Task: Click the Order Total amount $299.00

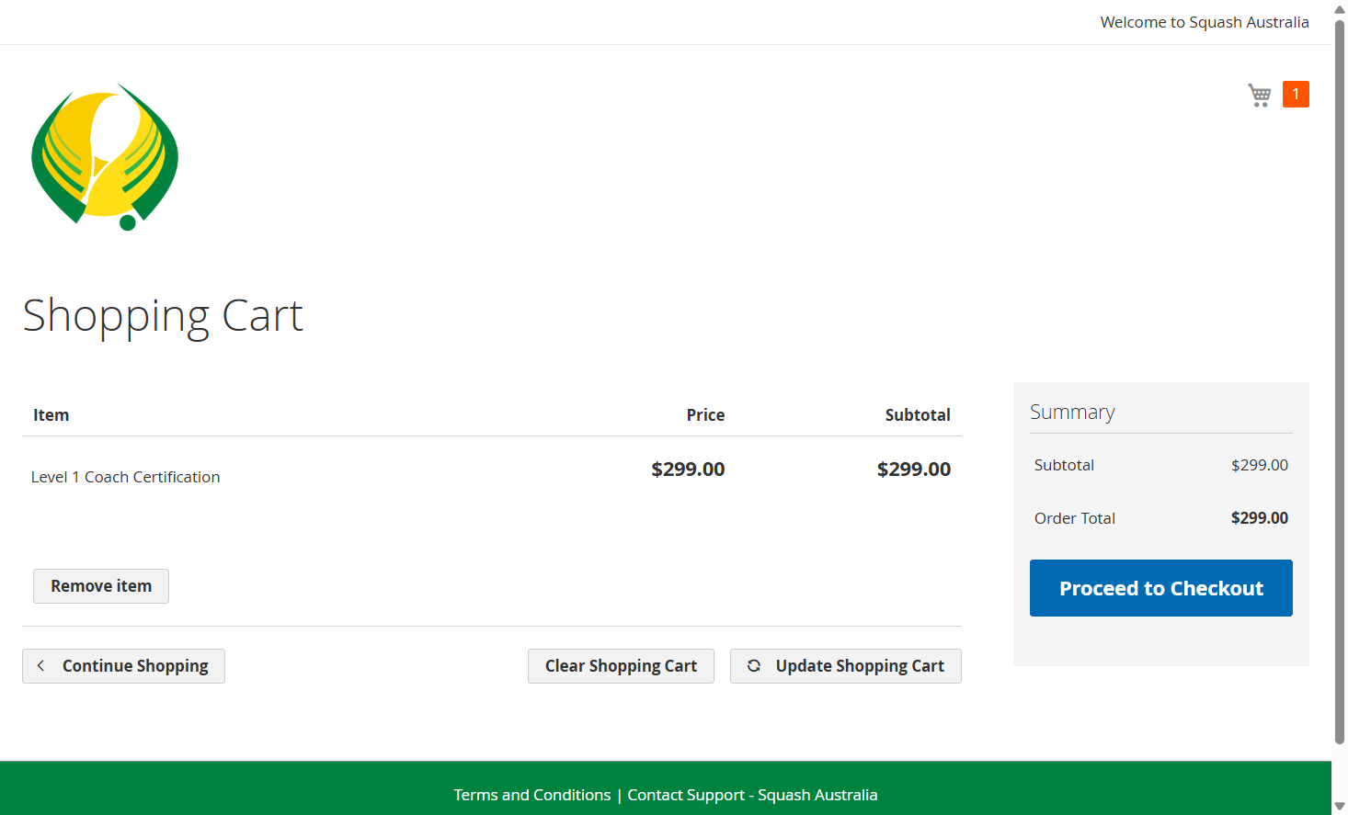Action: point(1260,518)
